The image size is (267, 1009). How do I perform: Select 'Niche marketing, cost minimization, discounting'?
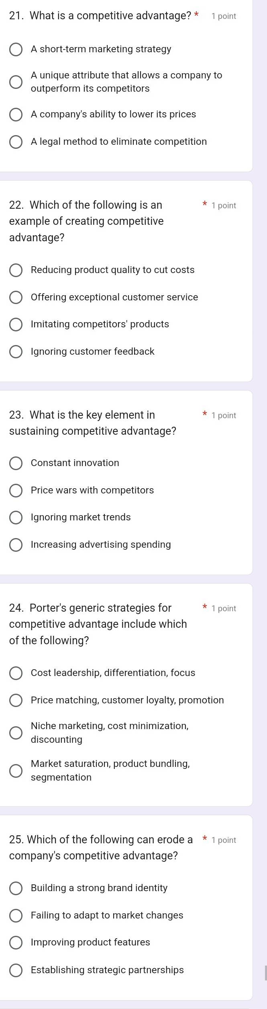point(16,733)
